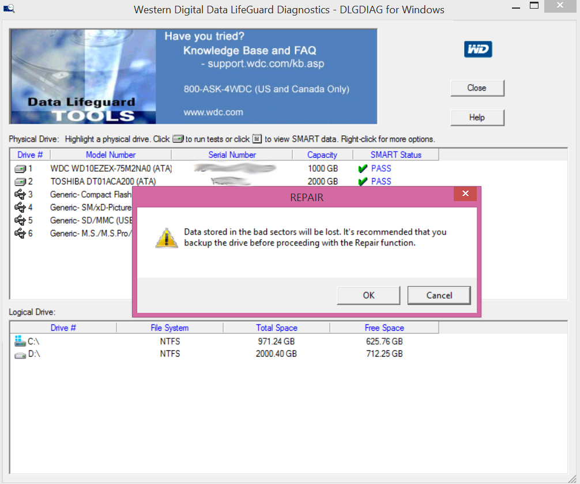580x484 pixels.
Task: Click the C:\ logical drive icon
Action: click(20, 341)
